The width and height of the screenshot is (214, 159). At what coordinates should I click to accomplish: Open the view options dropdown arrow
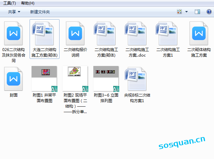point(186,12)
